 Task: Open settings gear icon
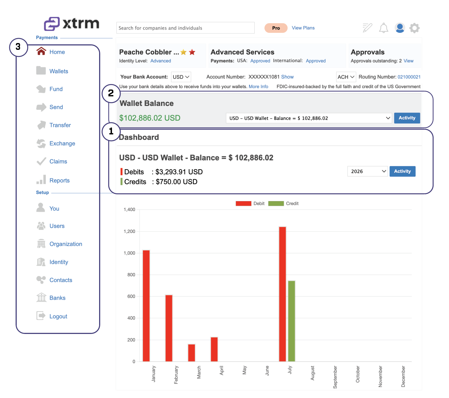[x=415, y=28]
